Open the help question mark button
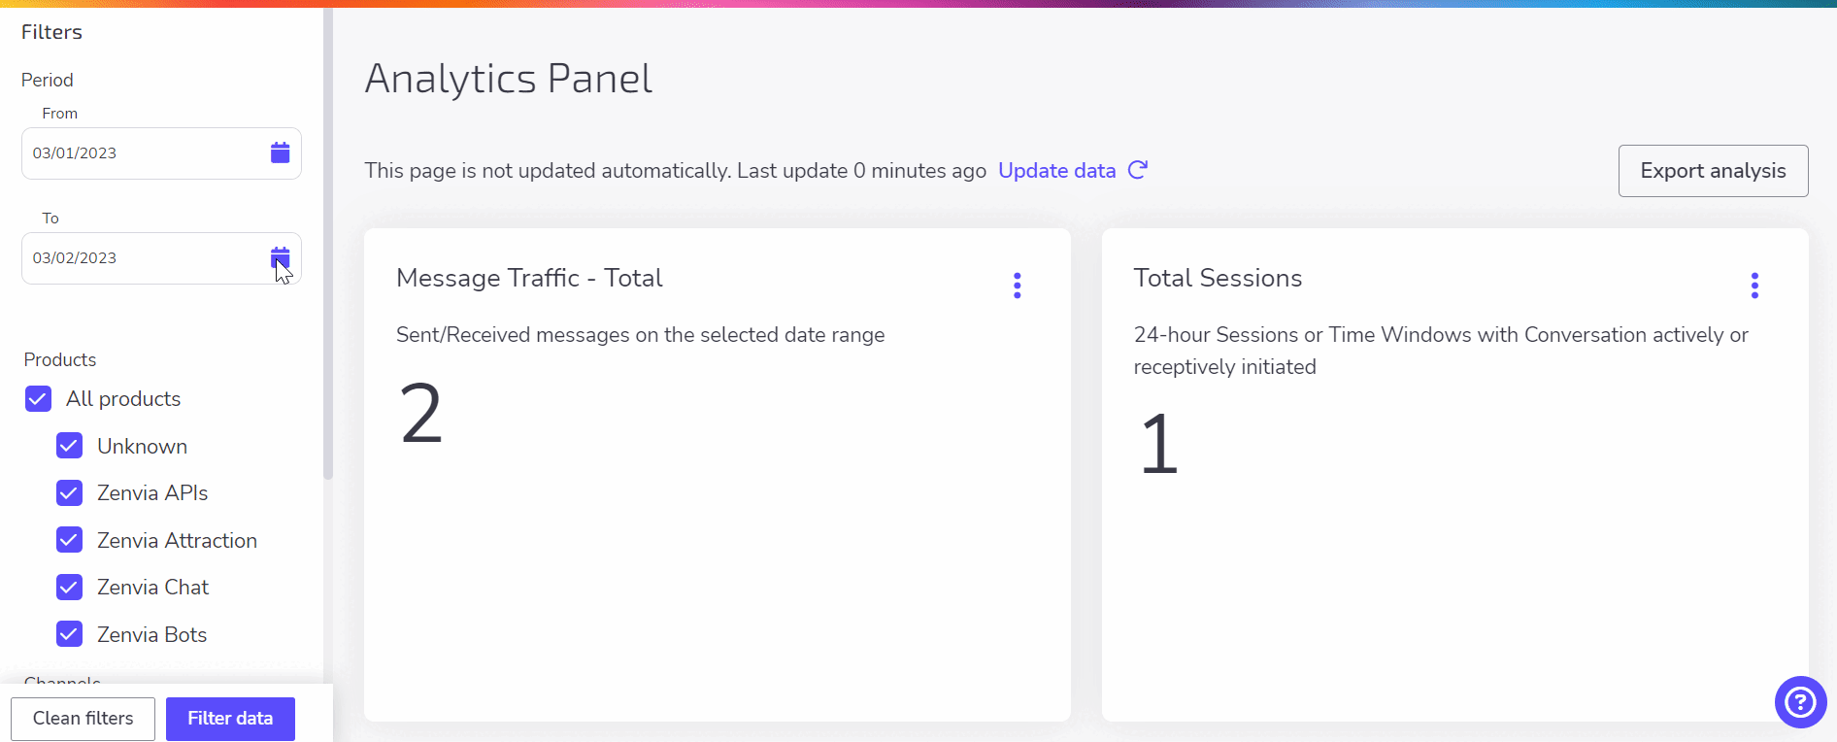This screenshot has width=1837, height=742. pyautogui.click(x=1800, y=701)
